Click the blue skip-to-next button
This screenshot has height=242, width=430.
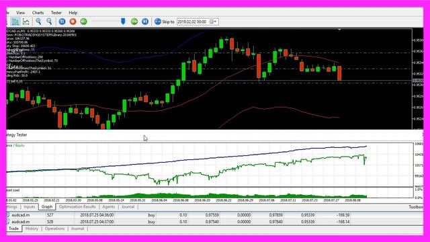tap(145, 22)
